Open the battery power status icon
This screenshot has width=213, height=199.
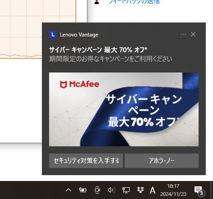coord(83,190)
